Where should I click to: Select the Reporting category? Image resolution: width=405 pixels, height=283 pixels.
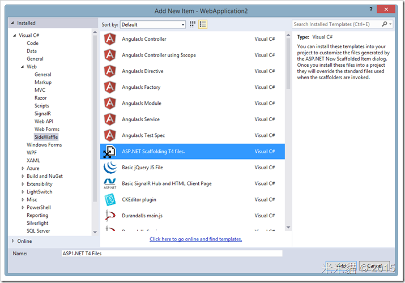(x=37, y=215)
